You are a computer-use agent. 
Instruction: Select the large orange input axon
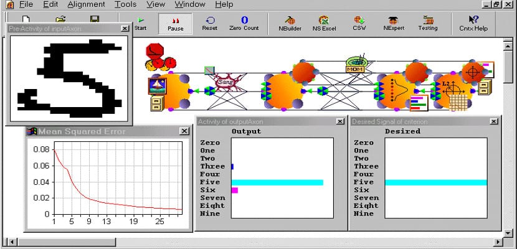(176, 92)
